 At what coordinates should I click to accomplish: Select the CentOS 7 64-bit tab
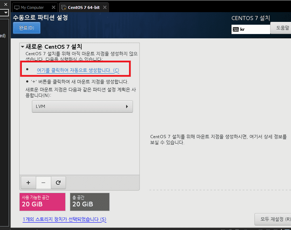tap(84, 7)
